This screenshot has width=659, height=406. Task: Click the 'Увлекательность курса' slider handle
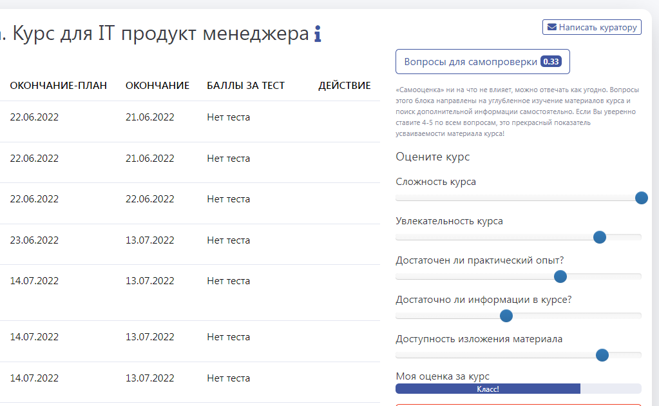click(x=600, y=237)
